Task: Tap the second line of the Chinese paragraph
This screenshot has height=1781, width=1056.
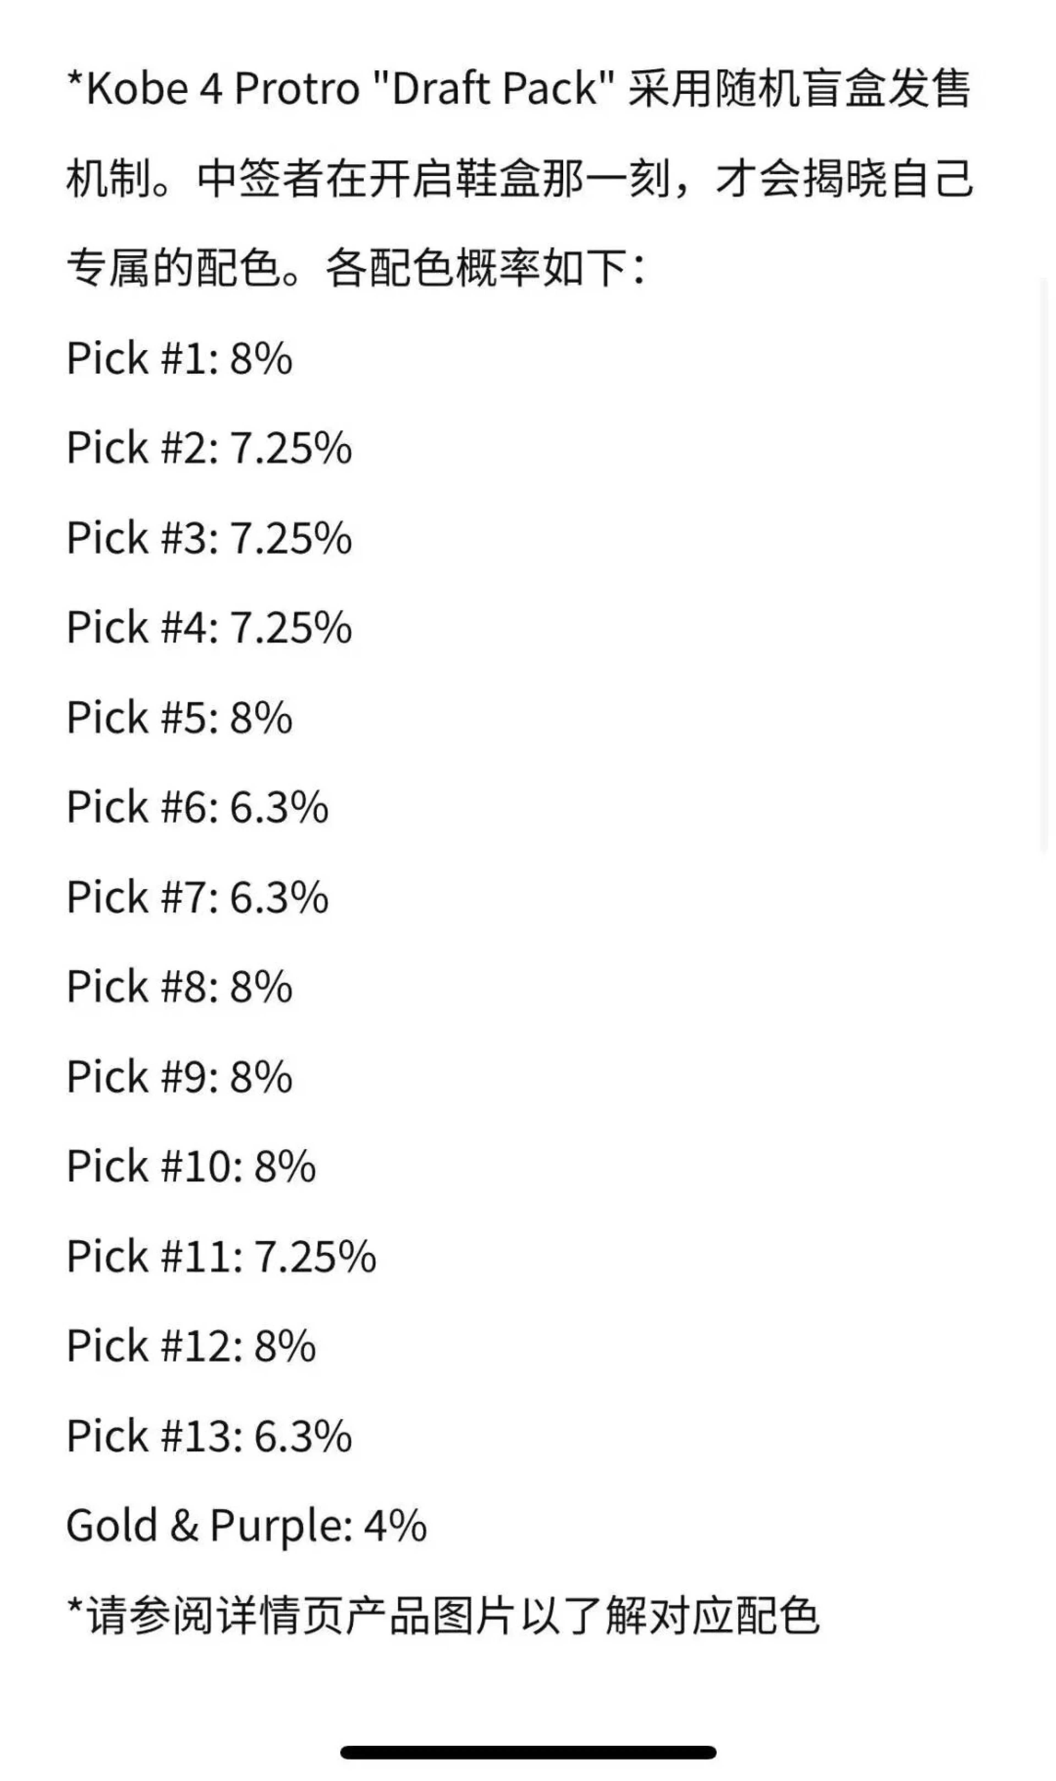Action: pos(519,179)
